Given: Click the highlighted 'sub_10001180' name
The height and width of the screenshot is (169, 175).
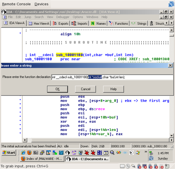Looking at the screenshot, I should coord(69,55).
